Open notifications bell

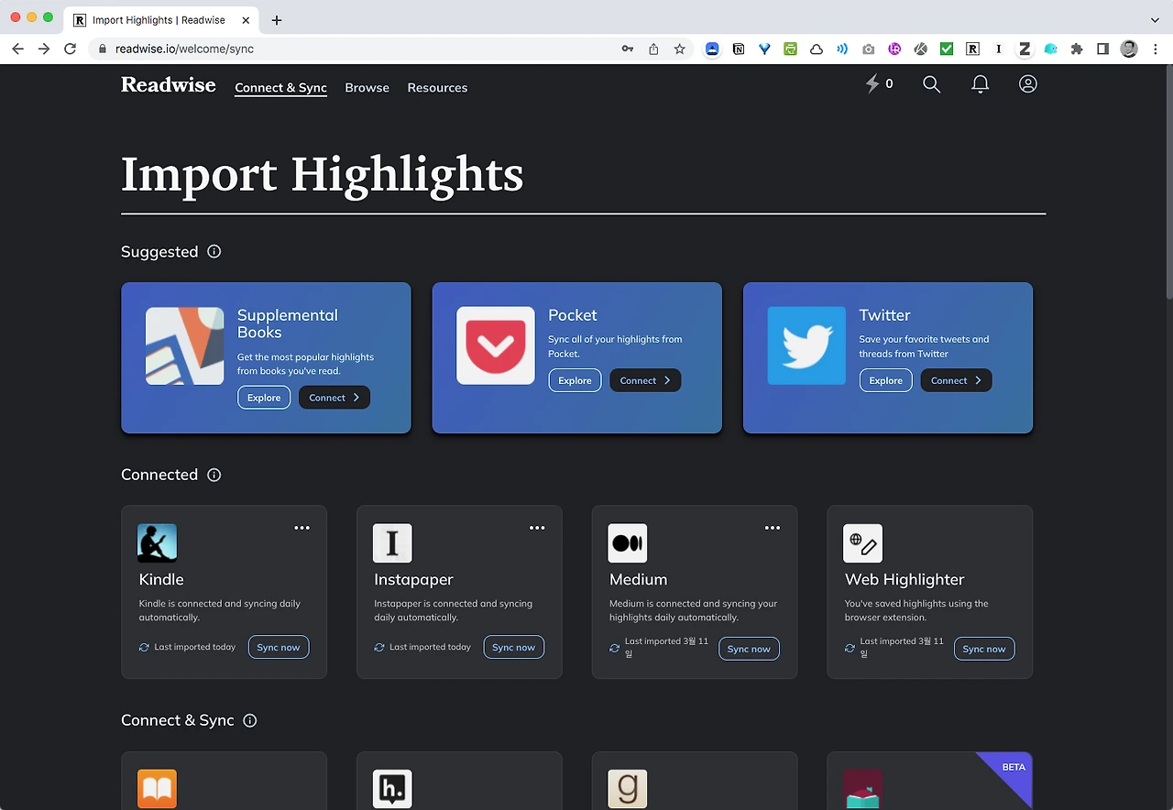[x=980, y=84]
